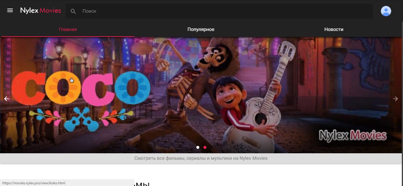Open the Coco movie banner
403x186 pixels.
pyautogui.click(x=201, y=95)
